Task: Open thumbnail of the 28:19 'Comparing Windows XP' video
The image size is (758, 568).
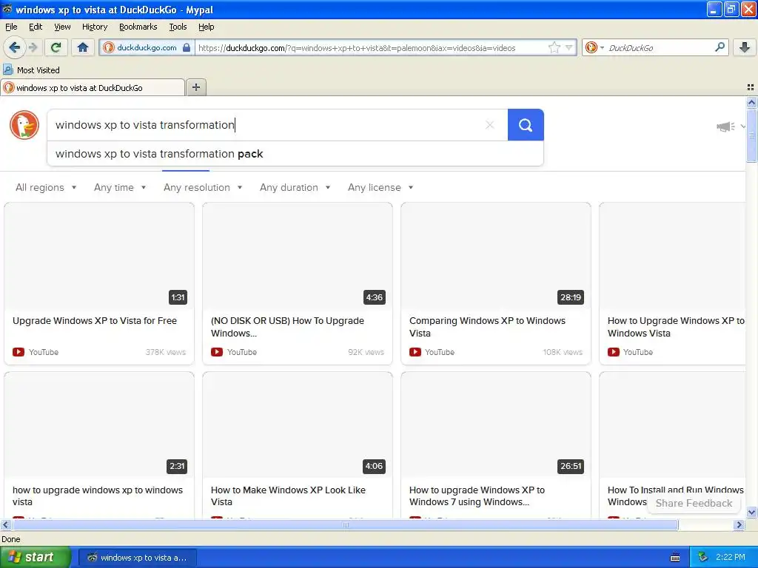Action: click(x=495, y=256)
